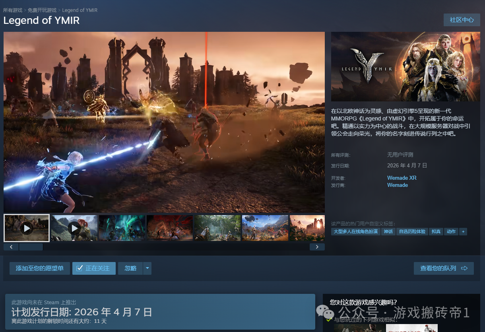Click the Legend of YMIR logo banner
This screenshot has width=485, height=332.
pos(405,66)
